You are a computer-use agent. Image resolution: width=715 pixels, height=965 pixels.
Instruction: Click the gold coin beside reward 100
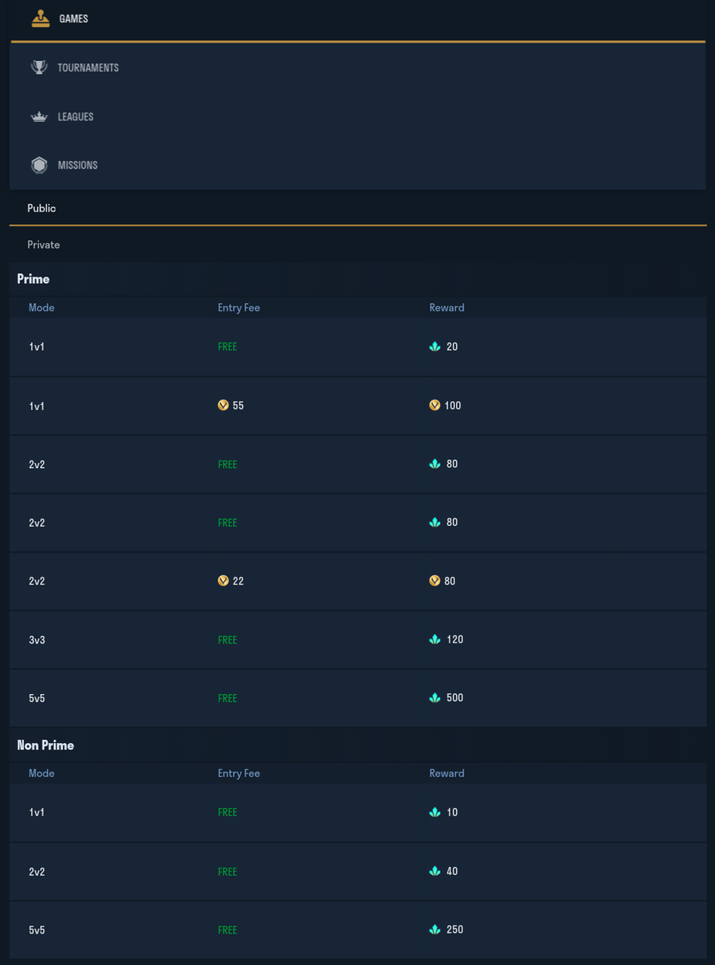point(434,405)
